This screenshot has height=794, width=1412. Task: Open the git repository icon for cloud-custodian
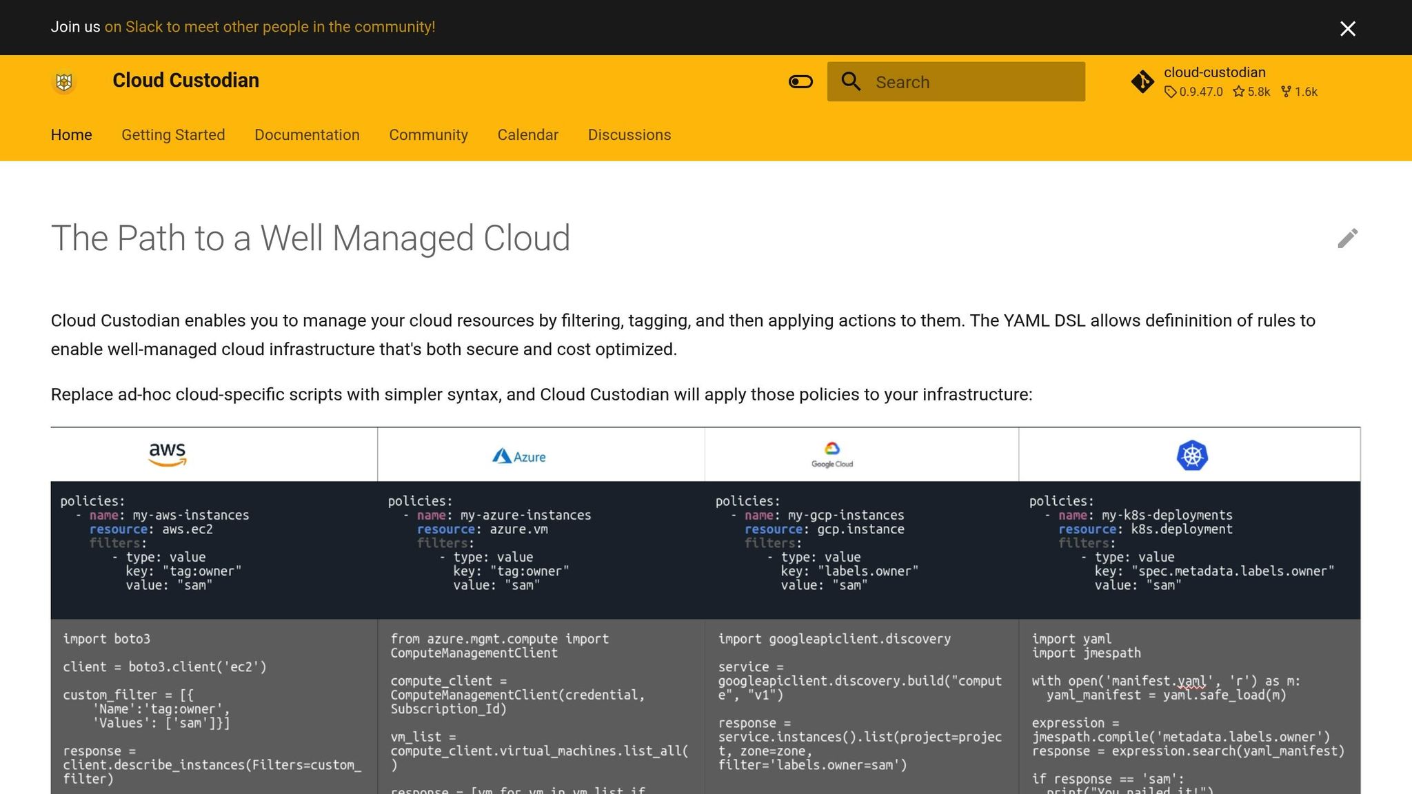coord(1142,81)
